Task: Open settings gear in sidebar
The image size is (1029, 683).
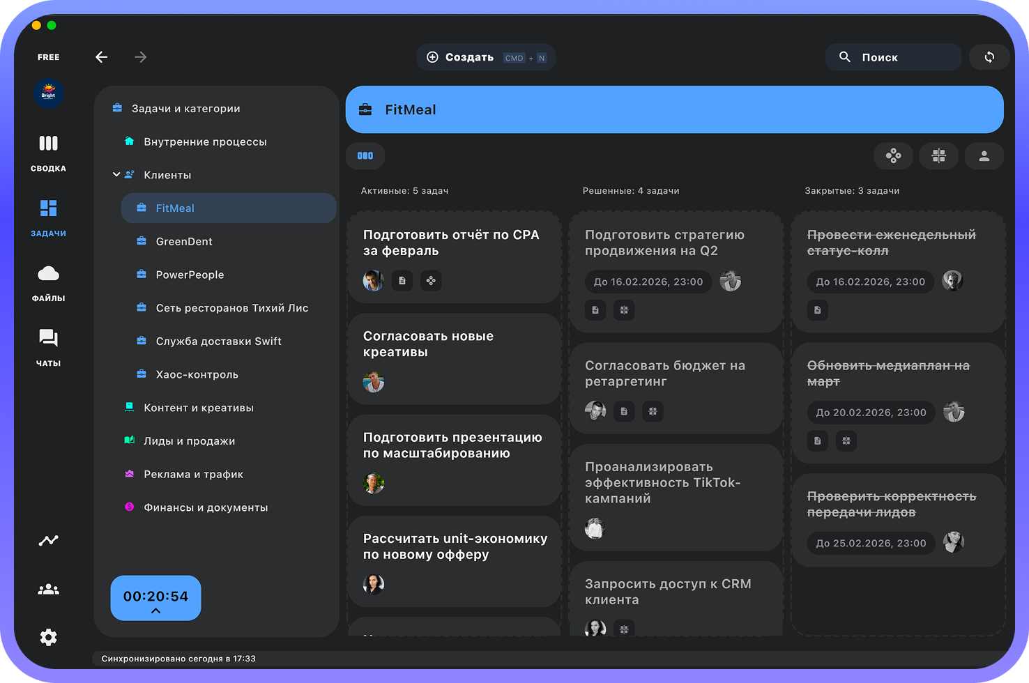Action: 48,637
